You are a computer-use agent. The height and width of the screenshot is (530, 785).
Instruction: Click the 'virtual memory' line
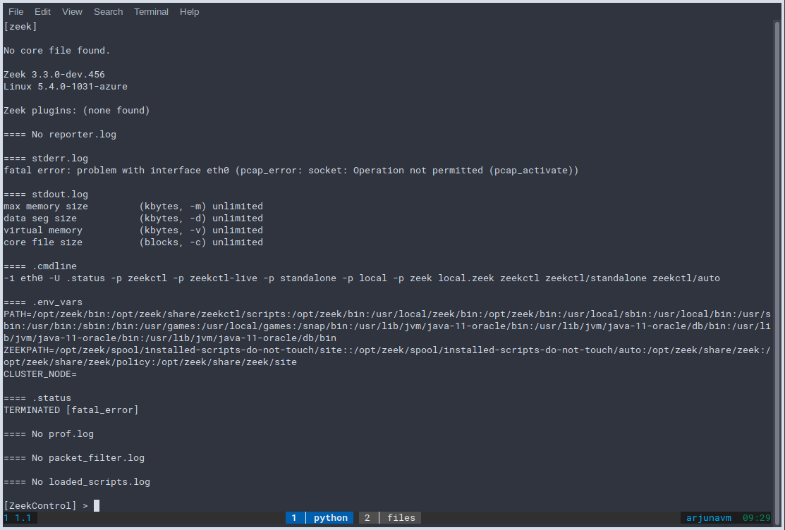point(133,230)
